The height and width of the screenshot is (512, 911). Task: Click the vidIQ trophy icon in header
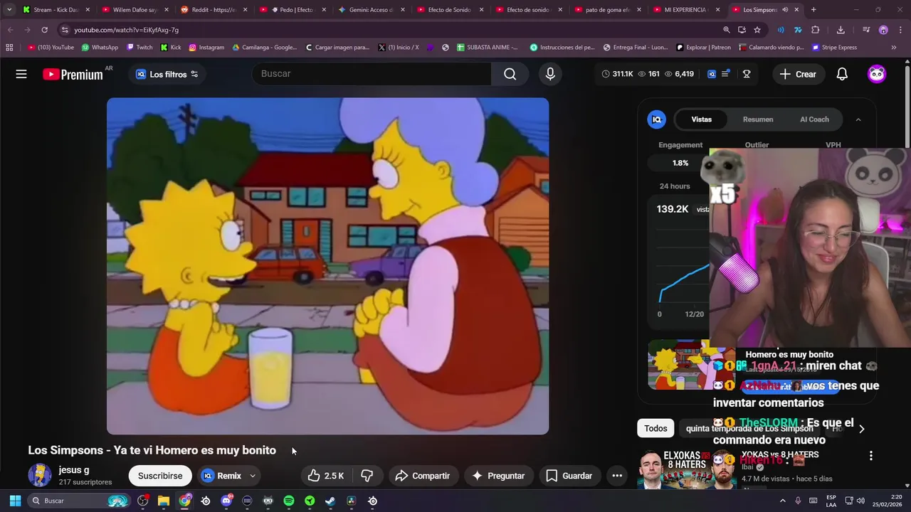[x=747, y=74]
